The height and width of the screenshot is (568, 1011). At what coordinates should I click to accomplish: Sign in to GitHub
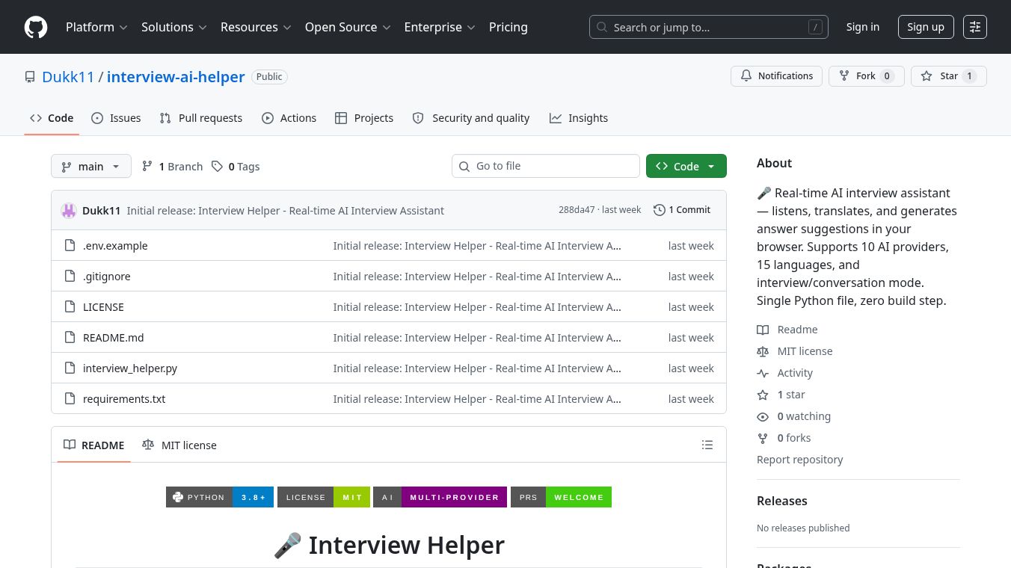[863, 27]
